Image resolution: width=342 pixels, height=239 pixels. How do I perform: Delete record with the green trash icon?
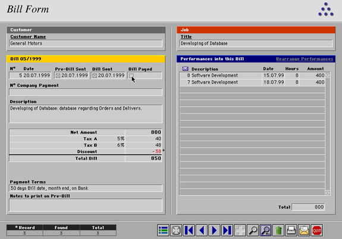278,230
